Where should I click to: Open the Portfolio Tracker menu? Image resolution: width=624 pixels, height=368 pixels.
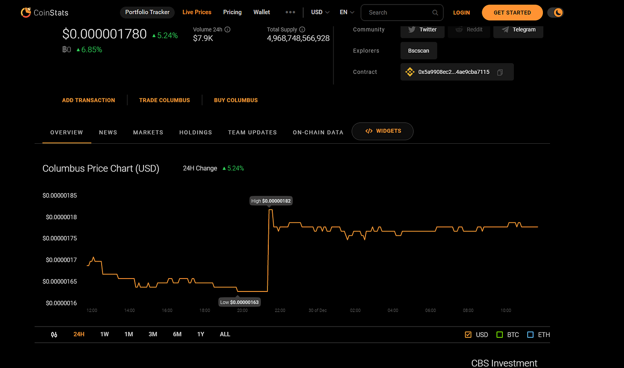coord(147,12)
